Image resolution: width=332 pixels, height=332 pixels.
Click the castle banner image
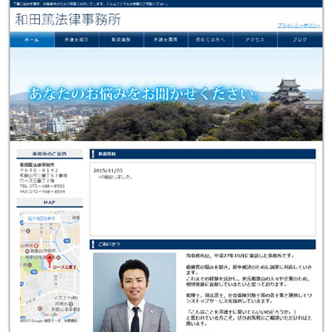(166, 94)
